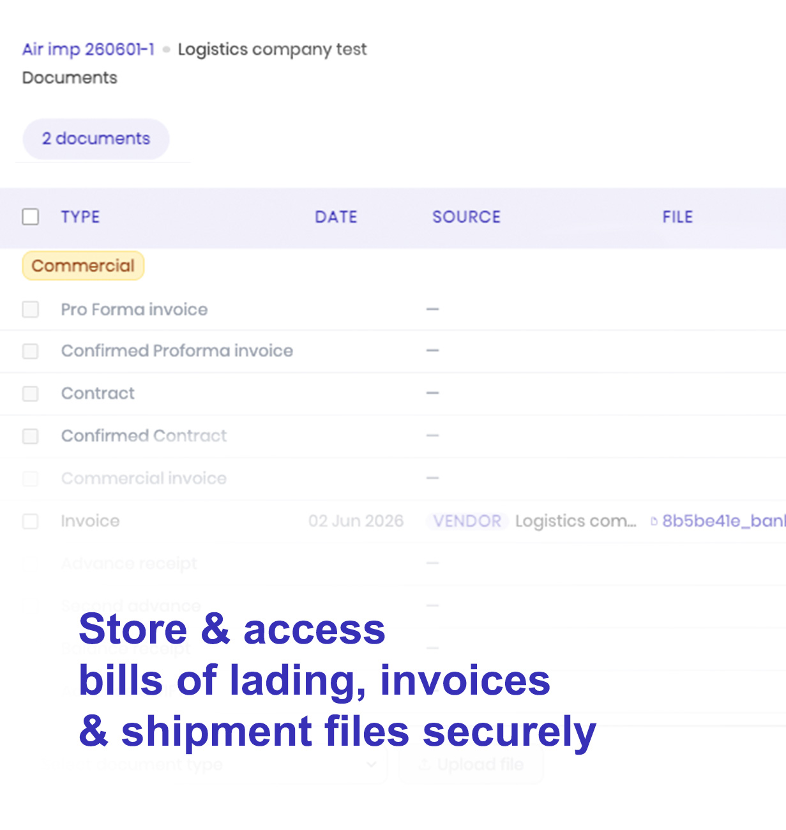This screenshot has width=786, height=830.
Task: Click the Commercial invoice label
Action: tap(144, 478)
